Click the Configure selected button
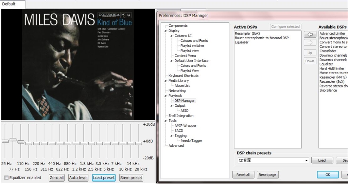Image resolution: width=348 pixels, height=184 pixels. click(285, 26)
